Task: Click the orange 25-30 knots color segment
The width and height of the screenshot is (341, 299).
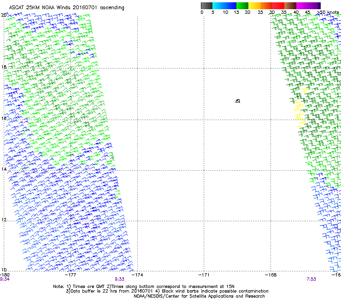Action: point(266,6)
